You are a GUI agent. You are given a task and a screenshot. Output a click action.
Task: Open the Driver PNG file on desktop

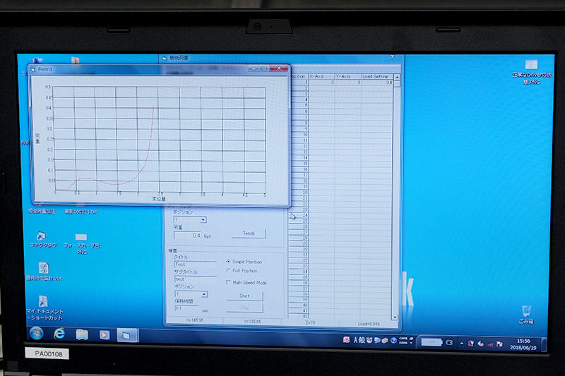point(532,72)
